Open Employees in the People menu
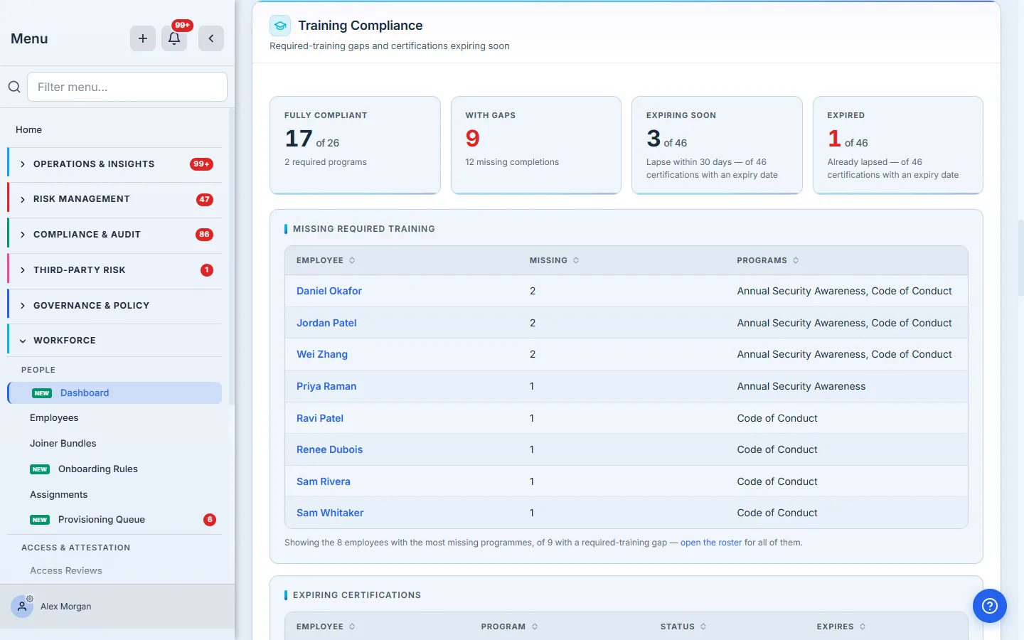 [x=54, y=418]
